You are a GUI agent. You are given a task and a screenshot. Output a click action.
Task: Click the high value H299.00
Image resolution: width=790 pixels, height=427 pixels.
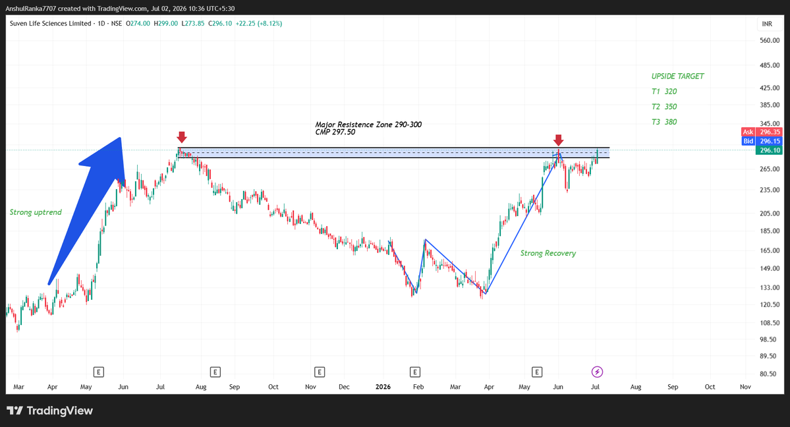[166, 23]
